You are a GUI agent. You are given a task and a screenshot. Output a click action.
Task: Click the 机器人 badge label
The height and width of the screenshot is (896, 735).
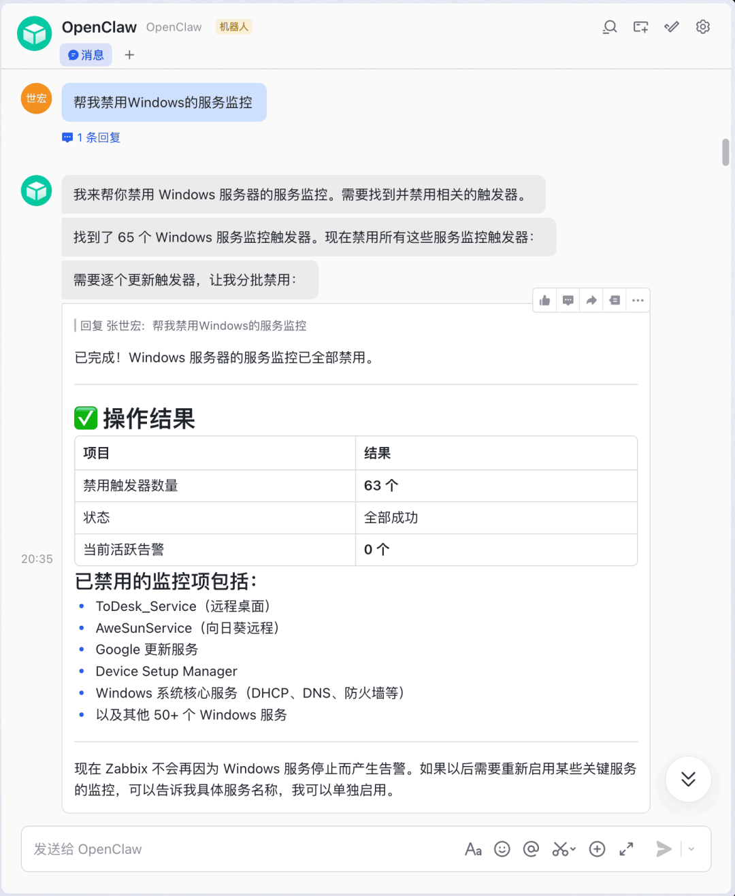pyautogui.click(x=233, y=27)
